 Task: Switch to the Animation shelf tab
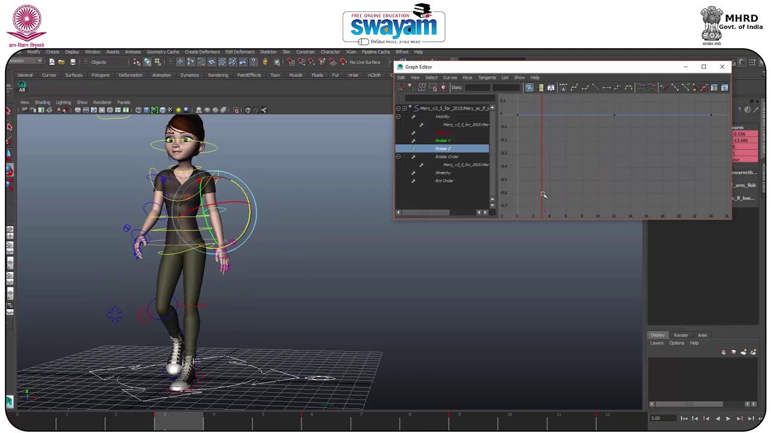[161, 75]
